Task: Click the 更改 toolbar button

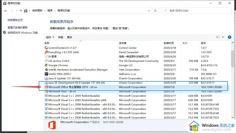Action: coord(70,37)
